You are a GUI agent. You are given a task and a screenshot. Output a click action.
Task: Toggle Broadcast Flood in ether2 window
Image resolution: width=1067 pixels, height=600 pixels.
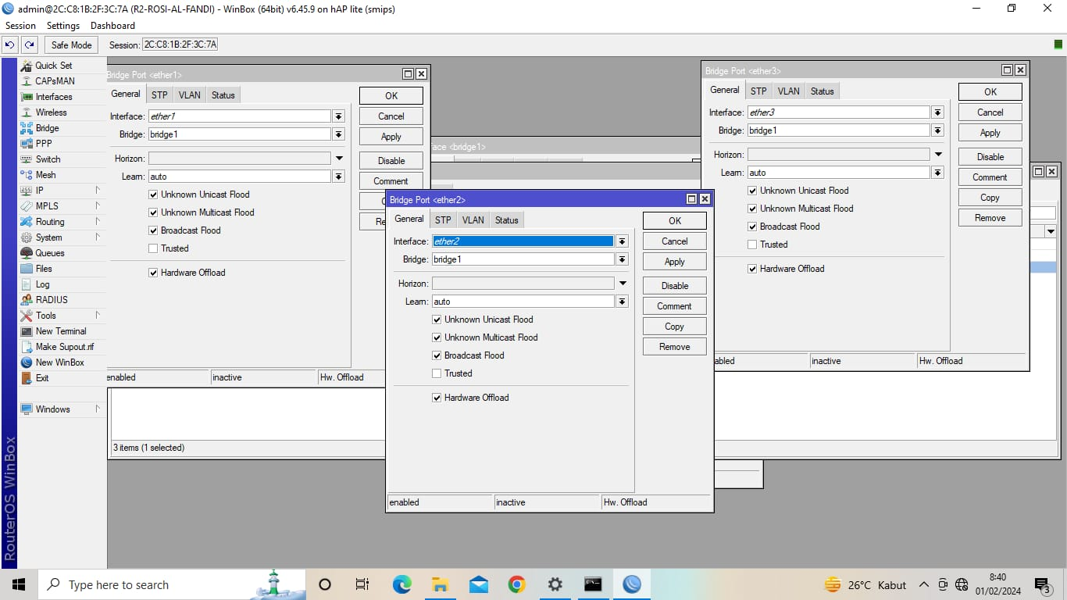pyautogui.click(x=437, y=355)
